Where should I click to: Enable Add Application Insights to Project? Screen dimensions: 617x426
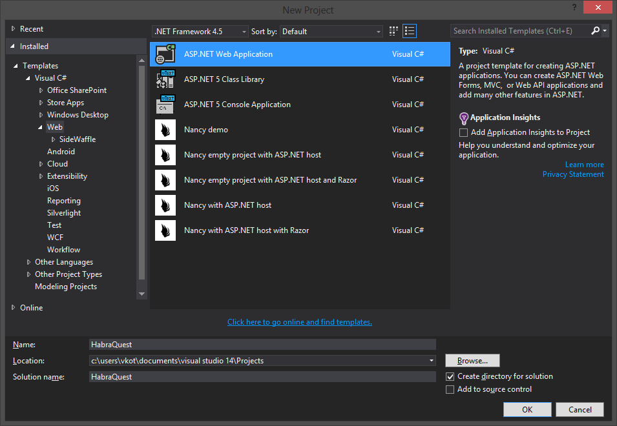click(463, 132)
